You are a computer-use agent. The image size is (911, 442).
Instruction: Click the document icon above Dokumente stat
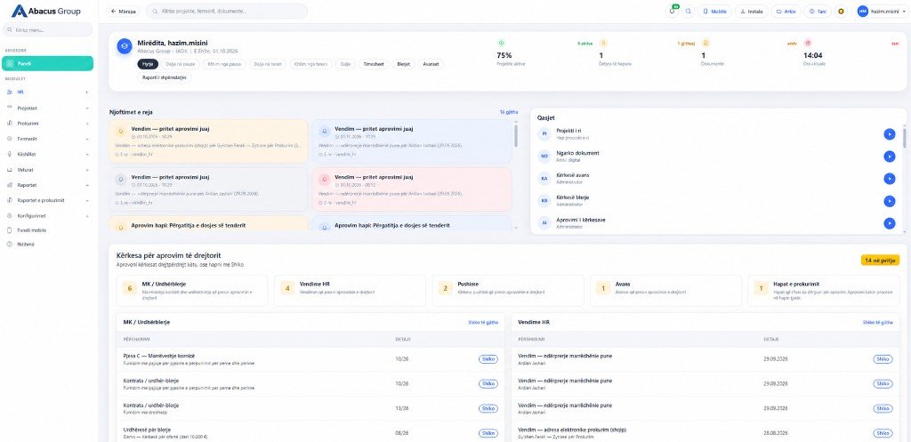point(705,43)
